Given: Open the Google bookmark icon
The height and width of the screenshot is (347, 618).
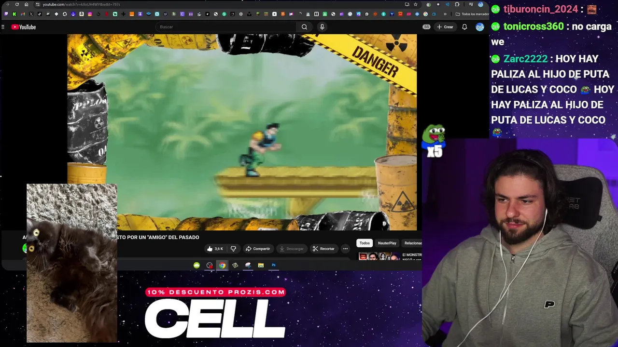Looking at the screenshot, I should (425, 14).
